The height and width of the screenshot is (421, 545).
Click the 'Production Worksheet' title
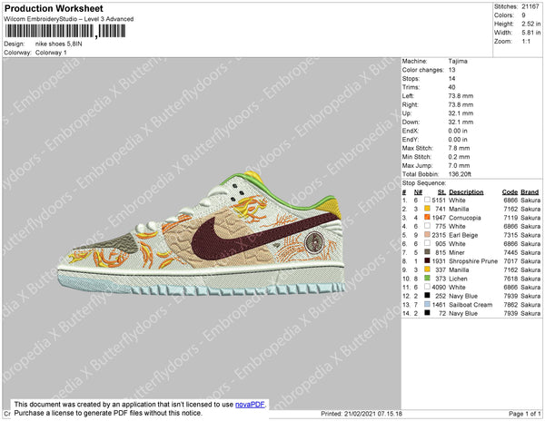click(x=54, y=9)
